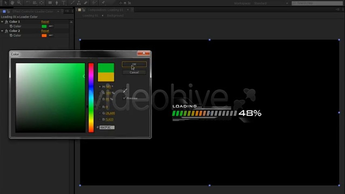The image size is (345, 194).
Task: Select the Hand tool
Action: (12, 3)
